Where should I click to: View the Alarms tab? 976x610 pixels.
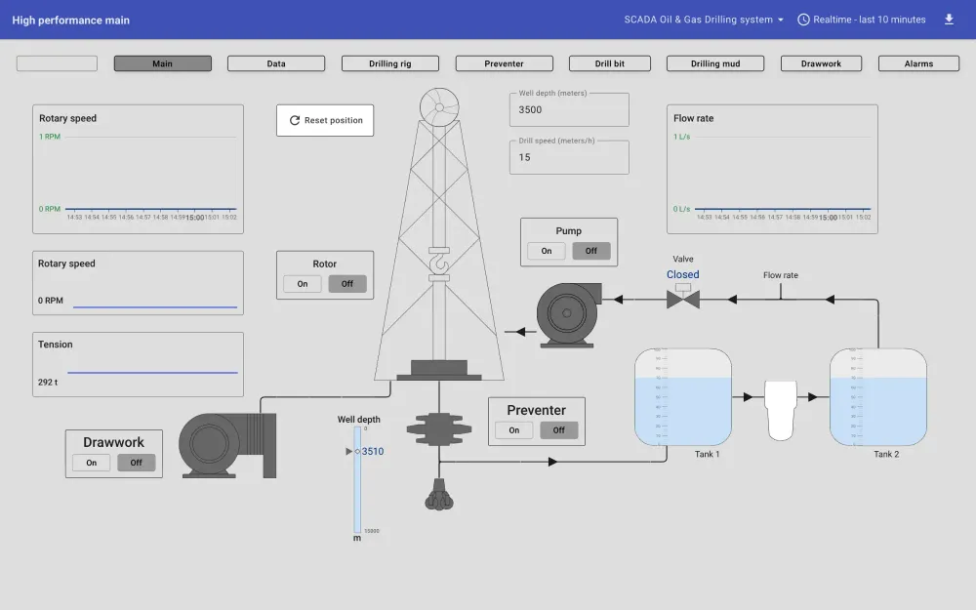(918, 63)
